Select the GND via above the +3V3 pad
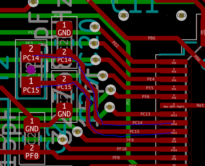This screenshot has height=166, width=205. coord(181,16)
